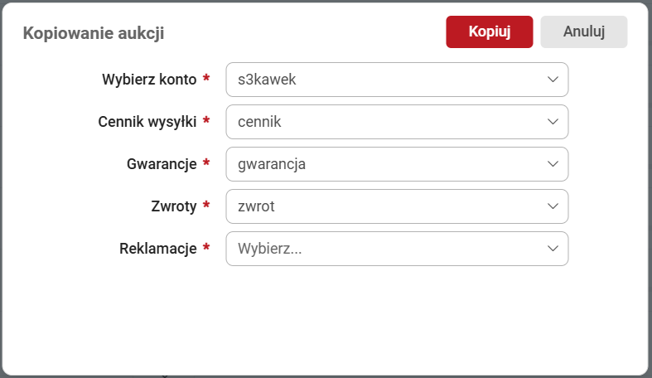Click the Kopiowanie aukcji dialog title
Image resolution: width=652 pixels, height=378 pixels.
coord(94,33)
